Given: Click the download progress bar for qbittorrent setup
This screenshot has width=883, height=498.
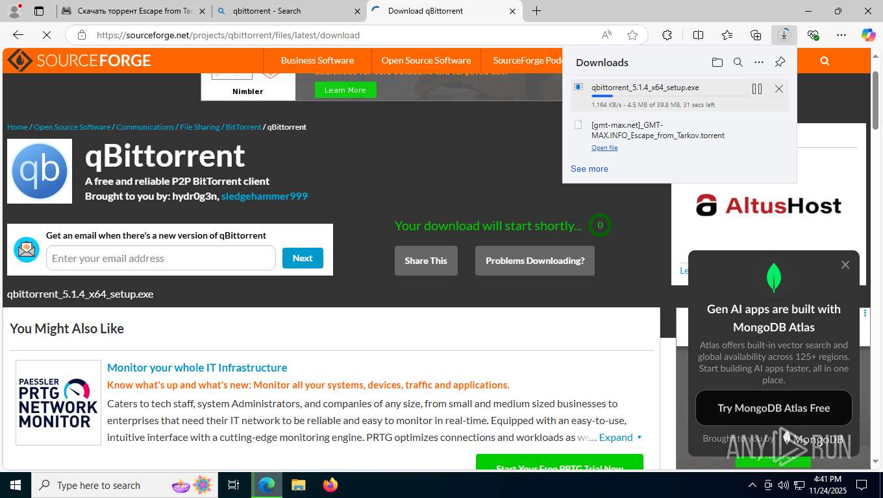Looking at the screenshot, I should [x=667, y=97].
